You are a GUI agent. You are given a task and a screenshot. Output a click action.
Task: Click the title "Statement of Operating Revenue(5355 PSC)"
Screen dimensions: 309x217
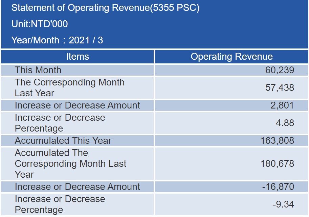pos(106,8)
